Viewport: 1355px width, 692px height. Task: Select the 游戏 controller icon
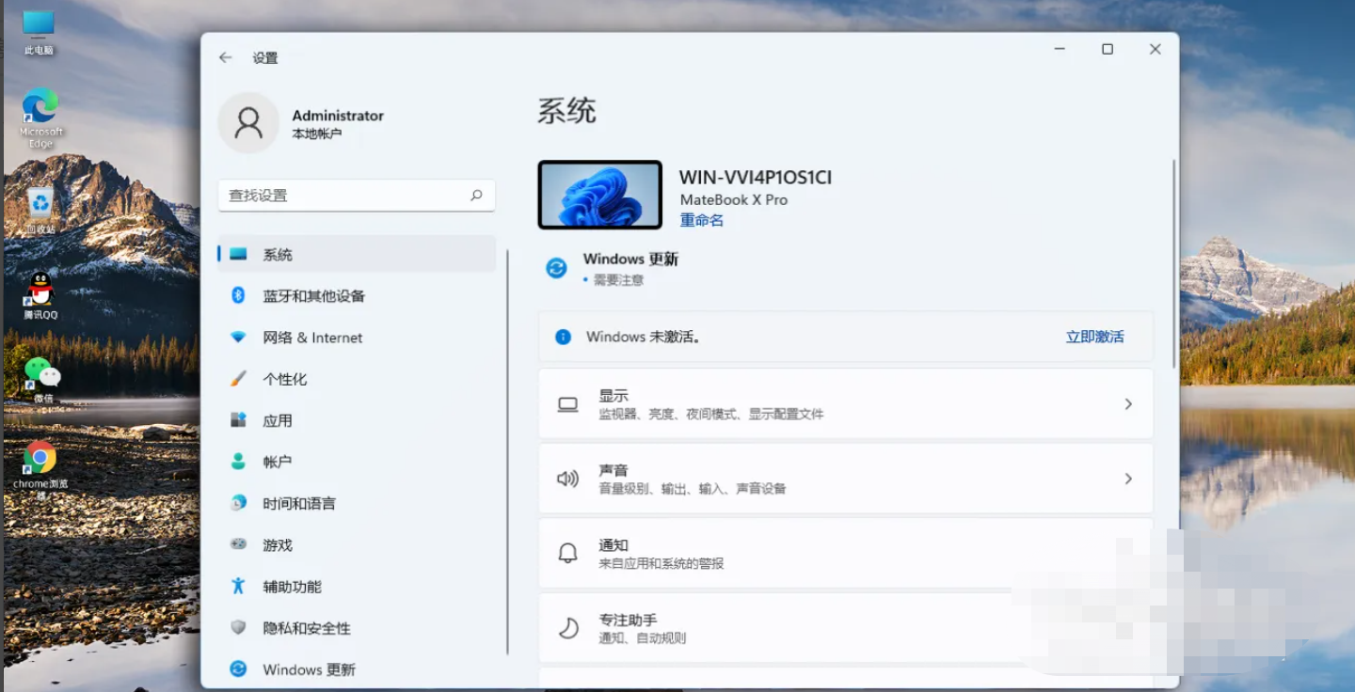point(238,544)
